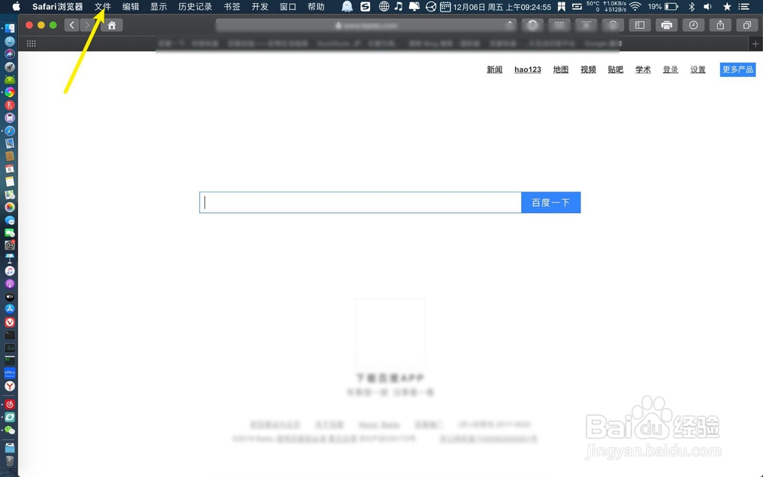The width and height of the screenshot is (763, 477).
Task: Launch App Store from the Dock
Action: tap(10, 309)
